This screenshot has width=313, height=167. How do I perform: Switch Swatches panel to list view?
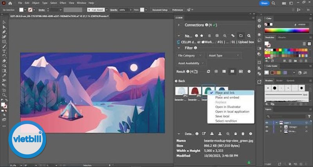(304, 44)
